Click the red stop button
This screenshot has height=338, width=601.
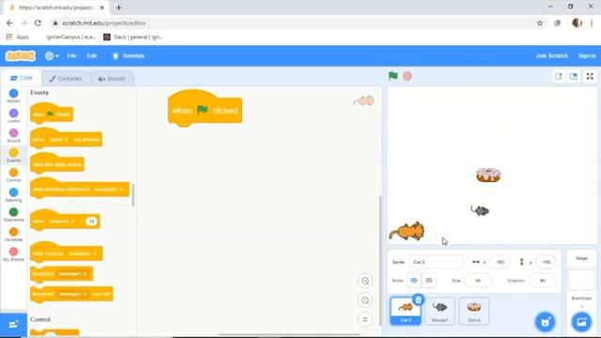click(x=408, y=76)
